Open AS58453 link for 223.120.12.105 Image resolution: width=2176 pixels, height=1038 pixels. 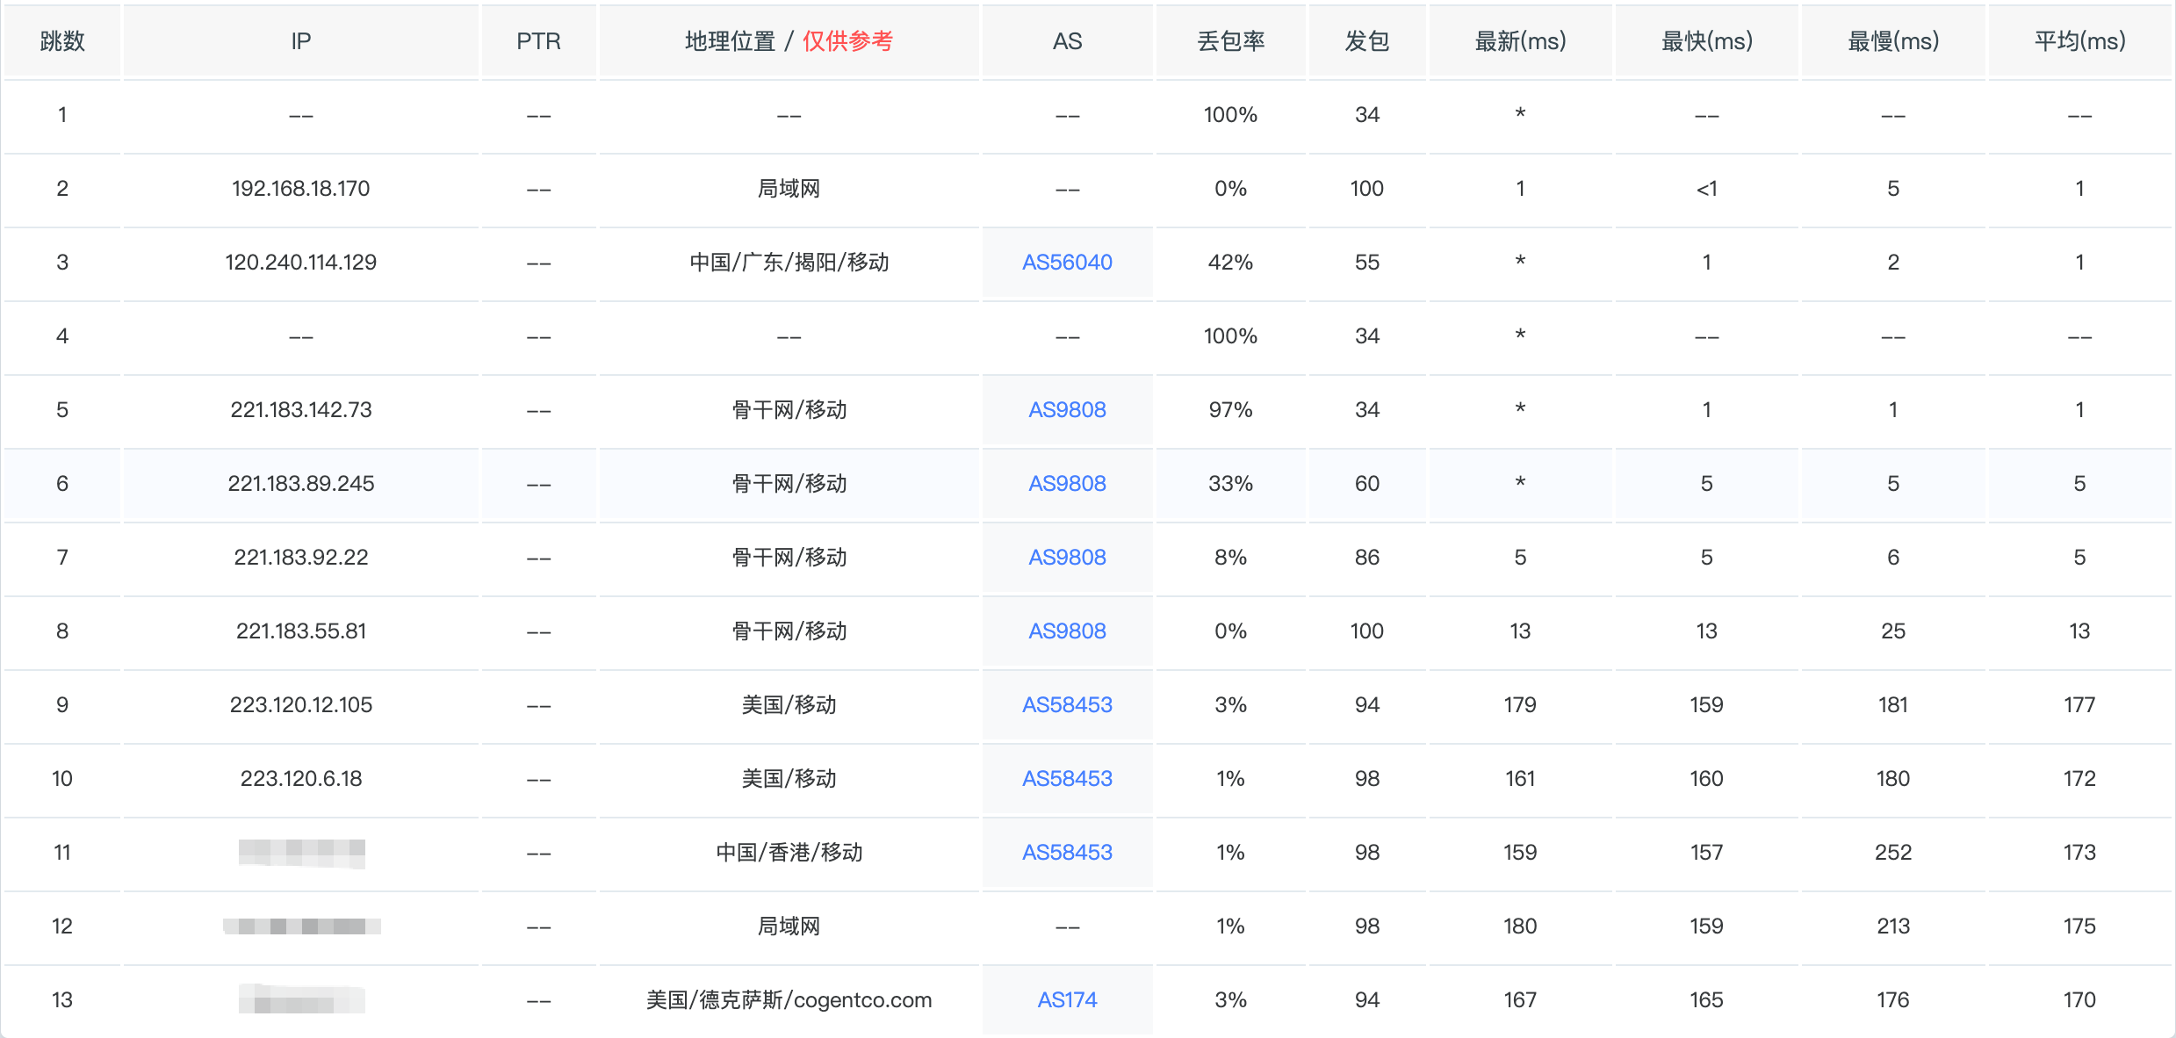point(1067,705)
